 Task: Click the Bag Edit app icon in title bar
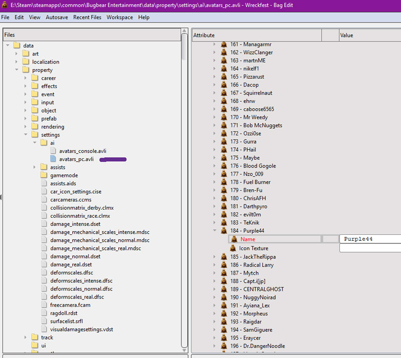5,5
